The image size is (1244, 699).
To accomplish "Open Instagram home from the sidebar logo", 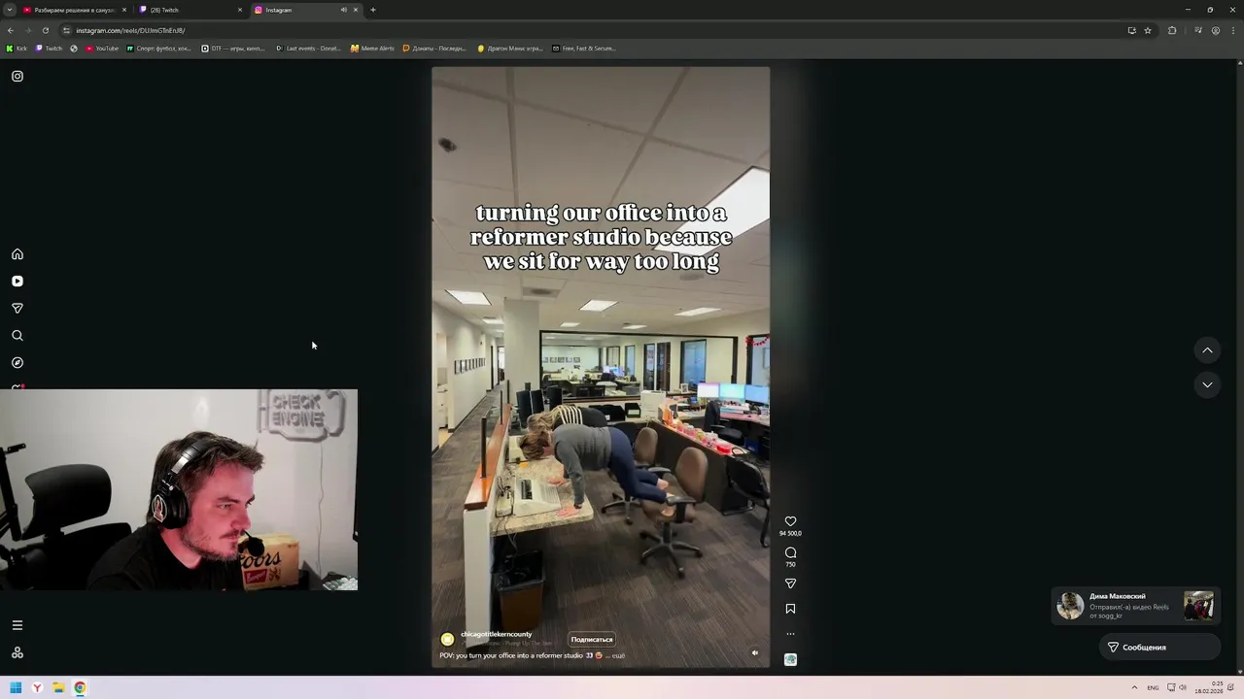I will pyautogui.click(x=17, y=76).
